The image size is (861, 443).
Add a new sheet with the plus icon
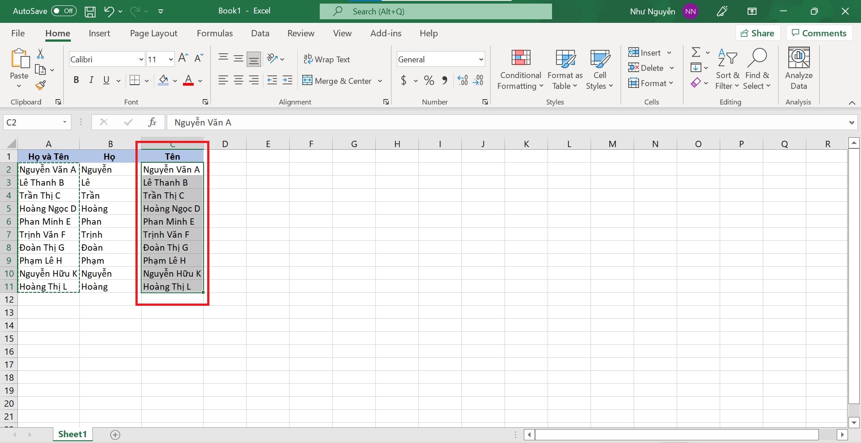click(115, 434)
